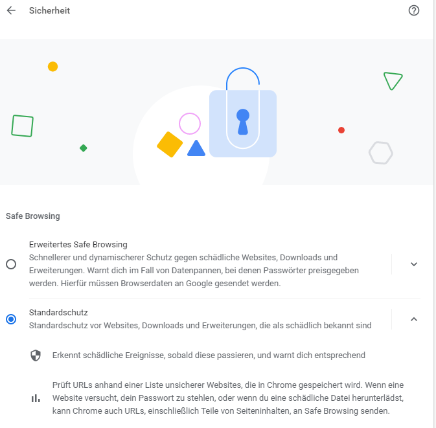
Task: Click the shield icon beside harmful events text
Action: pos(36,355)
